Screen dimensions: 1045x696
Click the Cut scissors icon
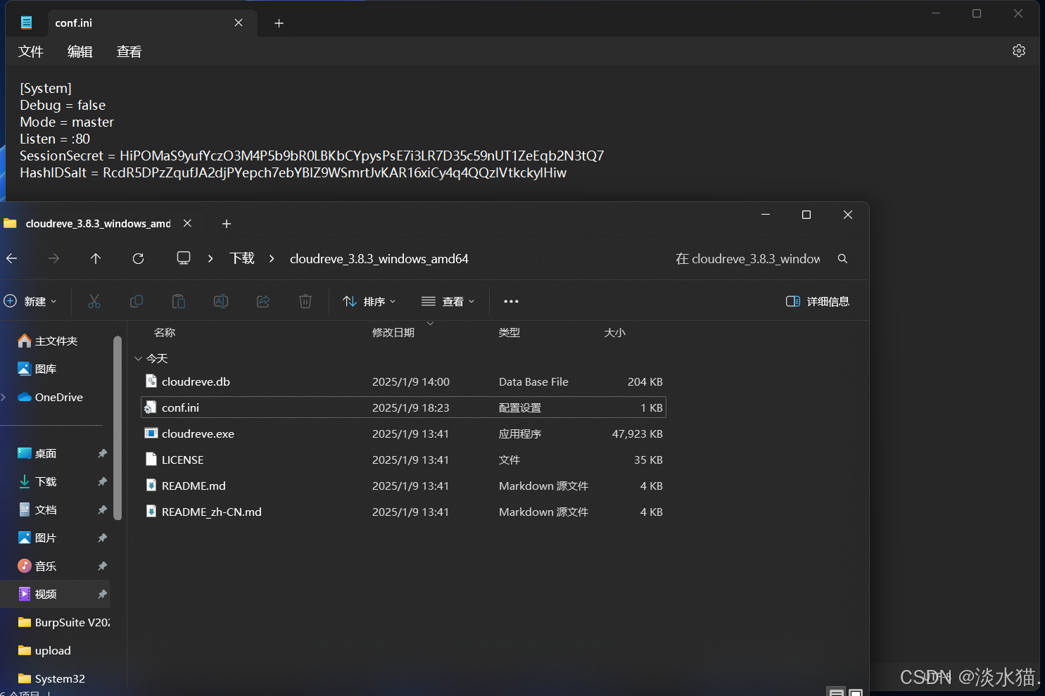point(94,301)
